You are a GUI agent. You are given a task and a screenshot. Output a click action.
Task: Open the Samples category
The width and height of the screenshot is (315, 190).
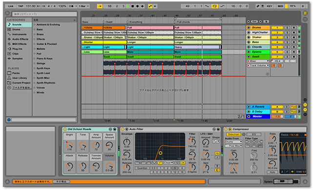(19, 58)
